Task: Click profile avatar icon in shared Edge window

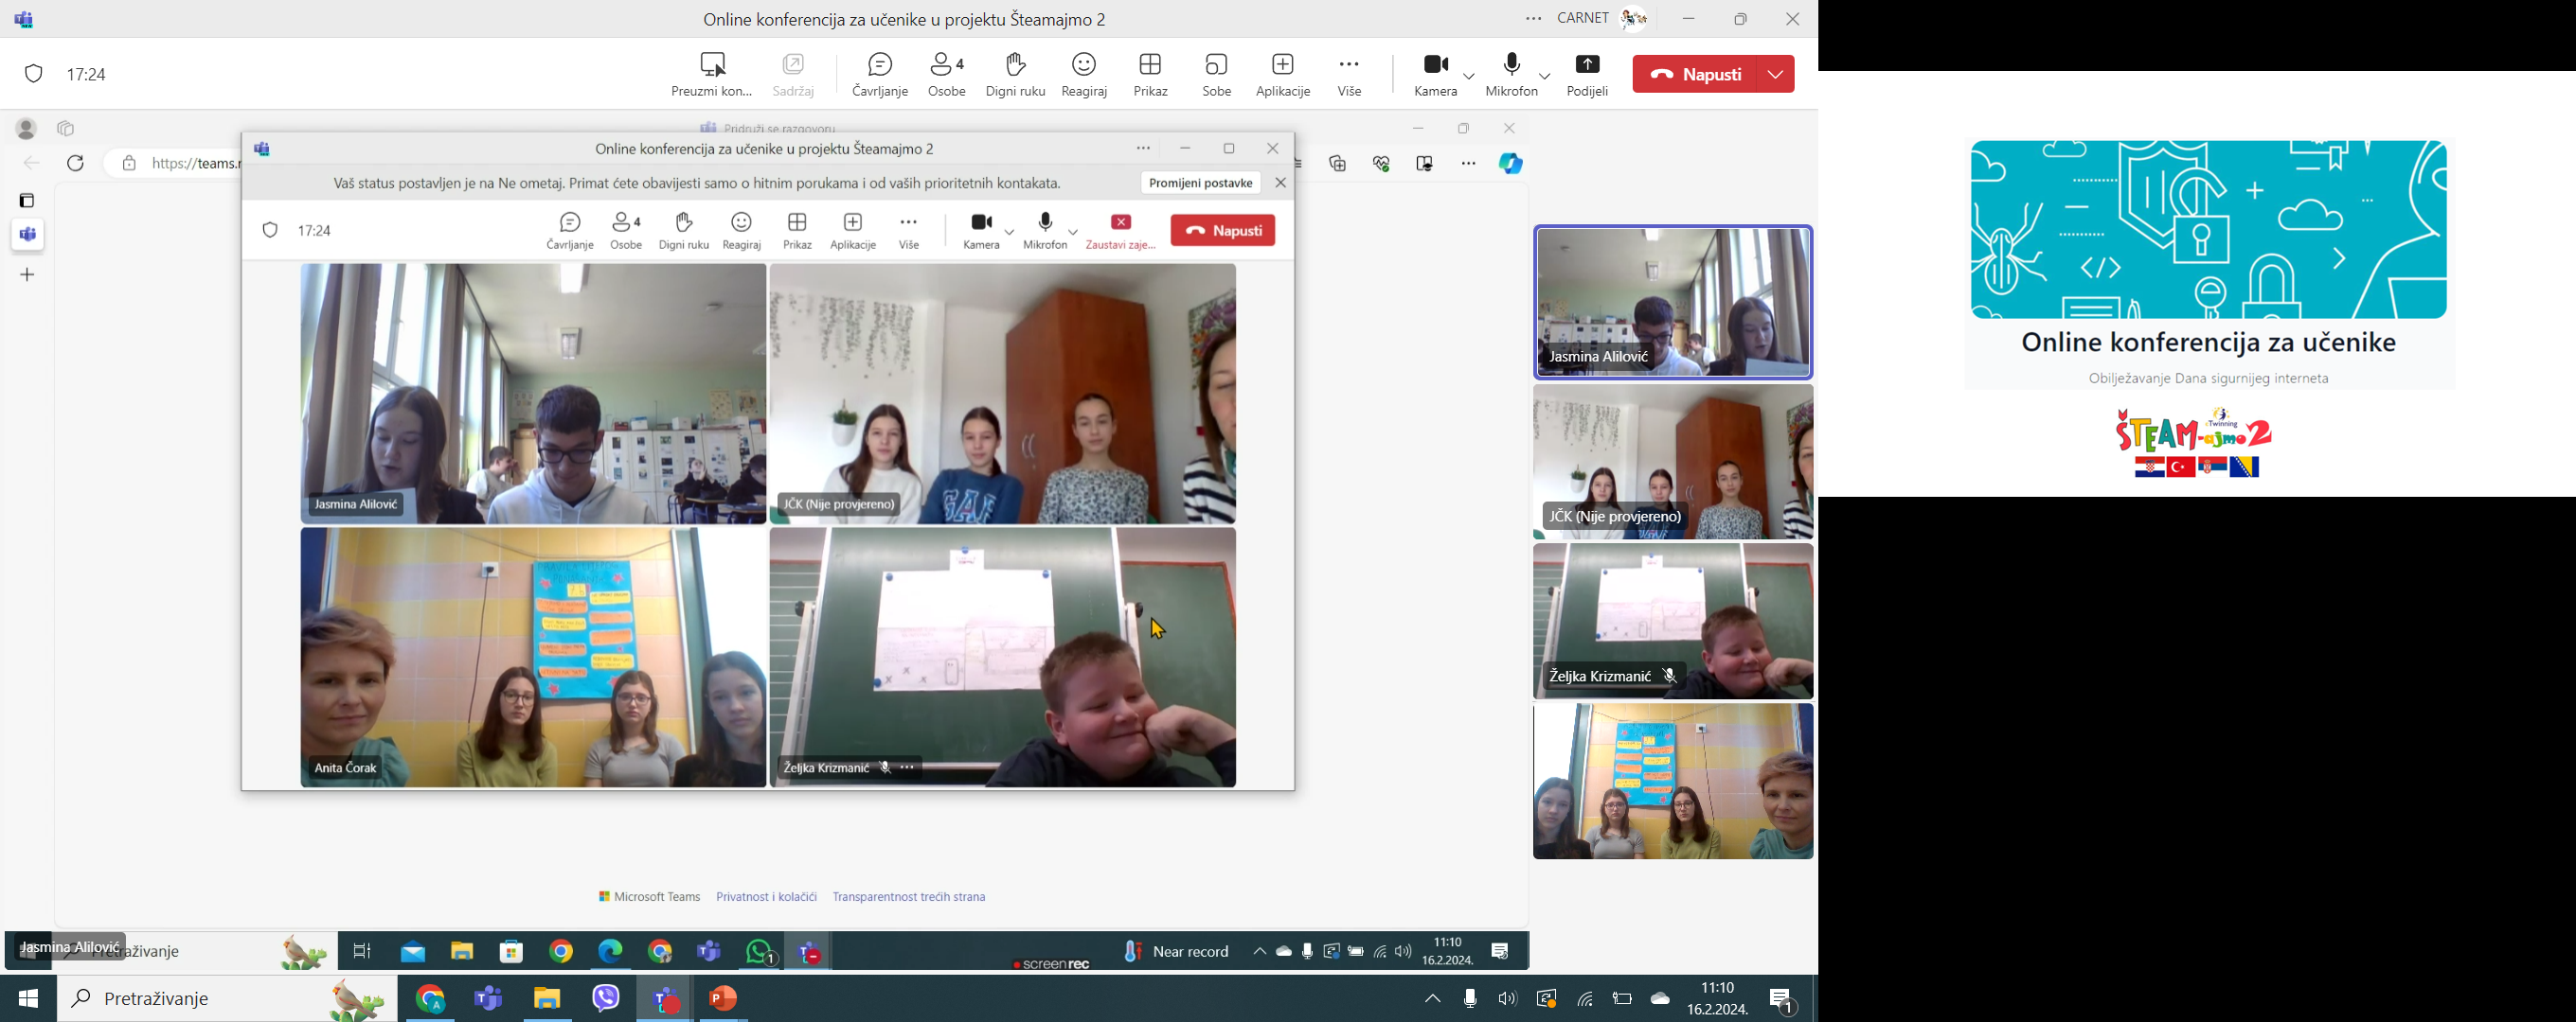Action: click(x=26, y=129)
